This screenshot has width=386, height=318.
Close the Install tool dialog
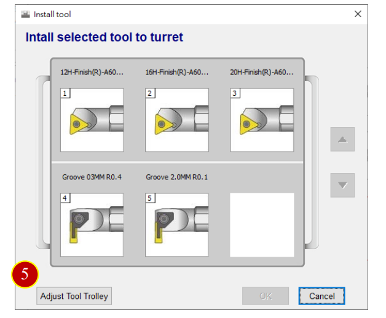pos(358,14)
